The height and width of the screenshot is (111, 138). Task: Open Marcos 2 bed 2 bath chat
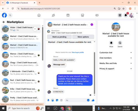coord(21,55)
